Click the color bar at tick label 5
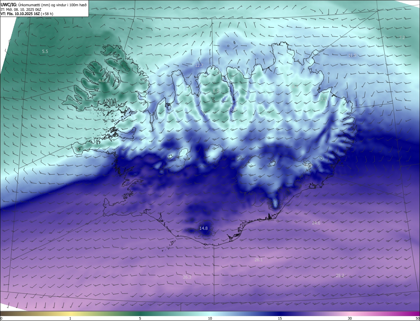The width and height of the screenshot is (420, 321). click(x=140, y=318)
